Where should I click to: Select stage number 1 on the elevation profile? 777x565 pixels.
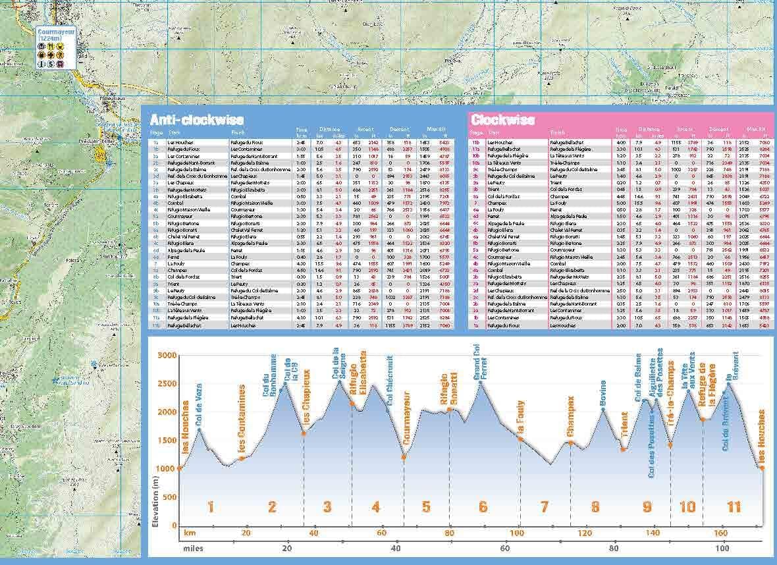coord(211,506)
